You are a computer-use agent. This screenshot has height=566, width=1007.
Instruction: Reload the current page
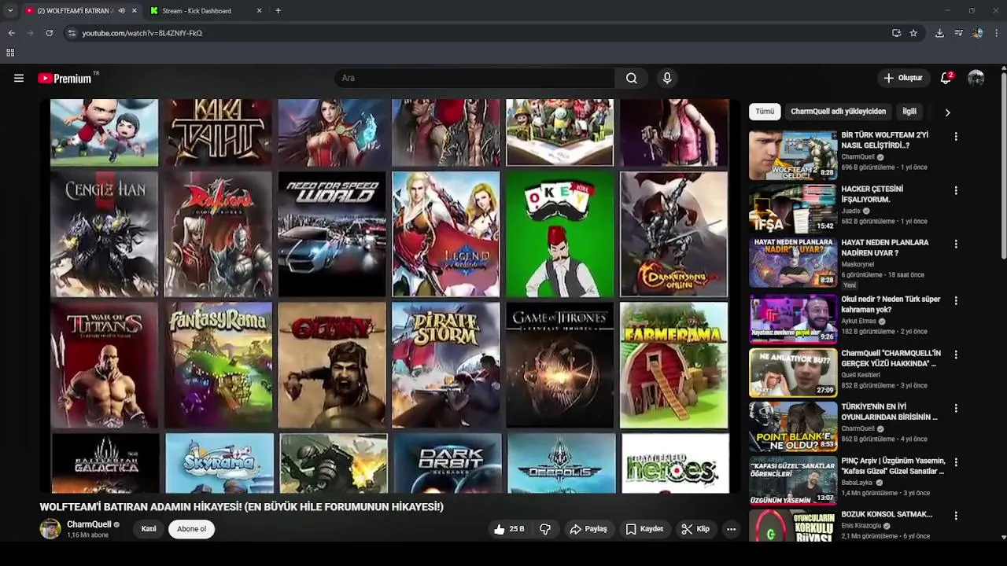click(x=49, y=33)
